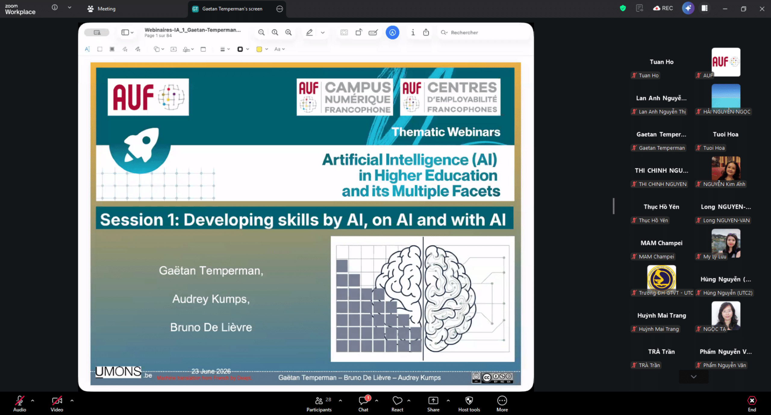Select the highlight pen tool
Screen dimensions: 771x415
click(309, 32)
